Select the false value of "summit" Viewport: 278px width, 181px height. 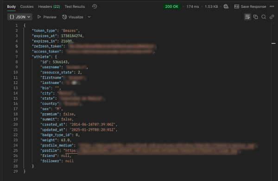point(66,119)
